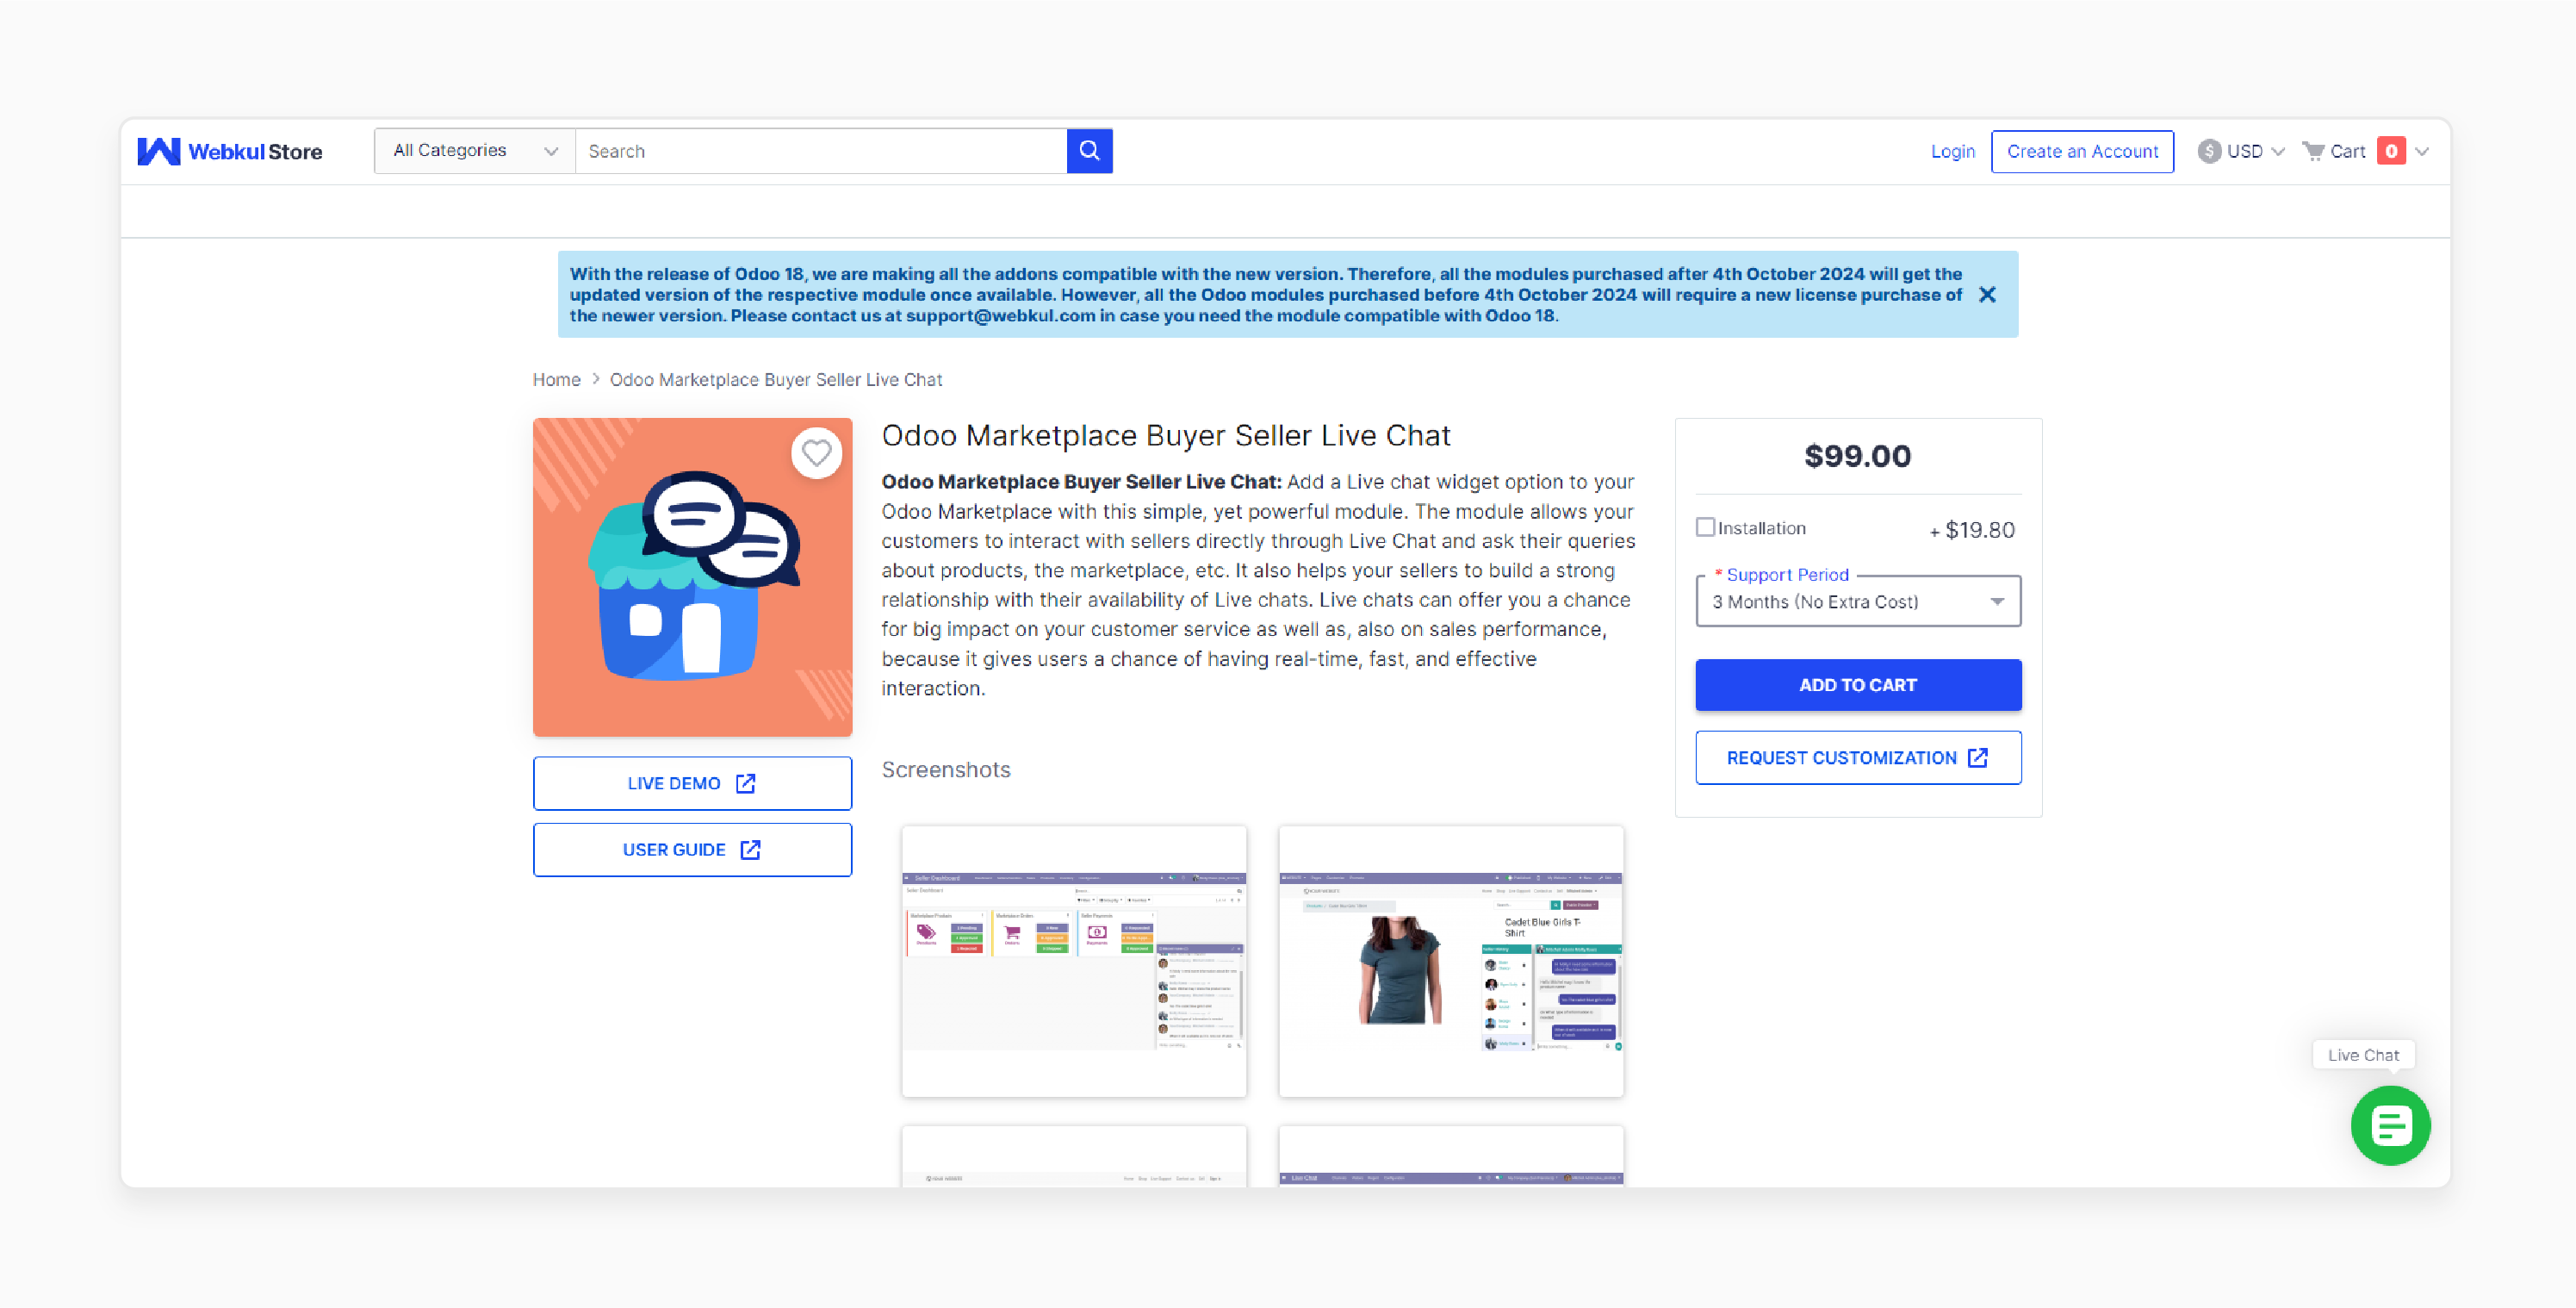Click inside the Search input field
This screenshot has height=1308, width=2576.
[x=820, y=151]
